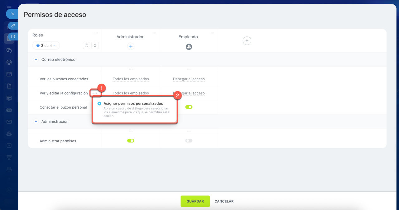Disable Administrar permisos for Administrador

coord(131,141)
